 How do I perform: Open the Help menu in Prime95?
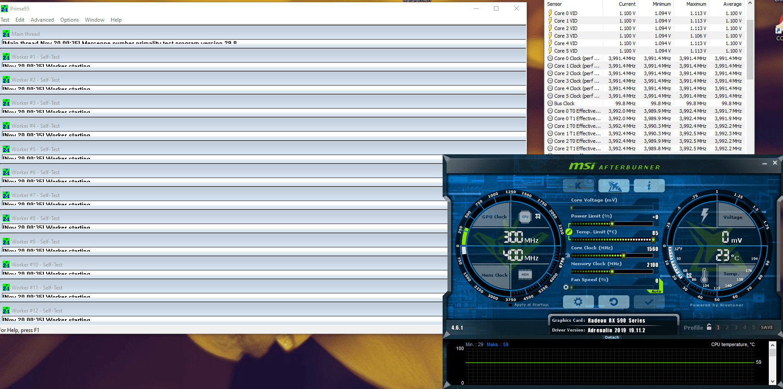click(x=116, y=20)
